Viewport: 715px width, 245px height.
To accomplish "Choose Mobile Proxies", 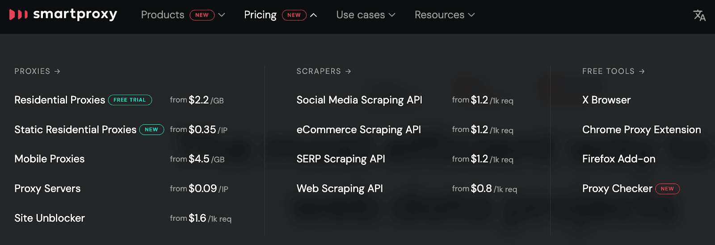I will (x=50, y=159).
